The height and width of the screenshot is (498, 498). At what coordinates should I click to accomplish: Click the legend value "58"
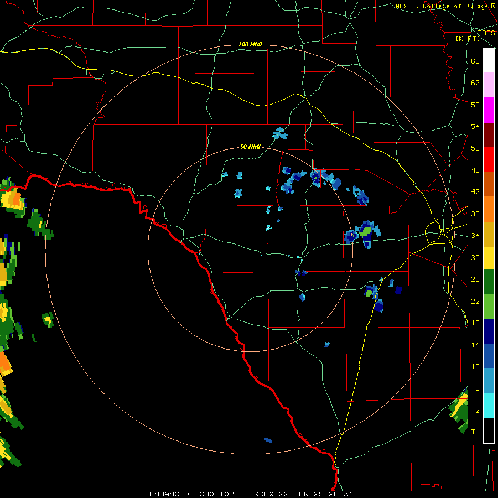(475, 105)
